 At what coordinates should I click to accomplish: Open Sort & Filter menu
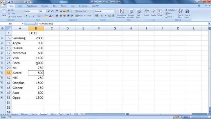[181, 14]
